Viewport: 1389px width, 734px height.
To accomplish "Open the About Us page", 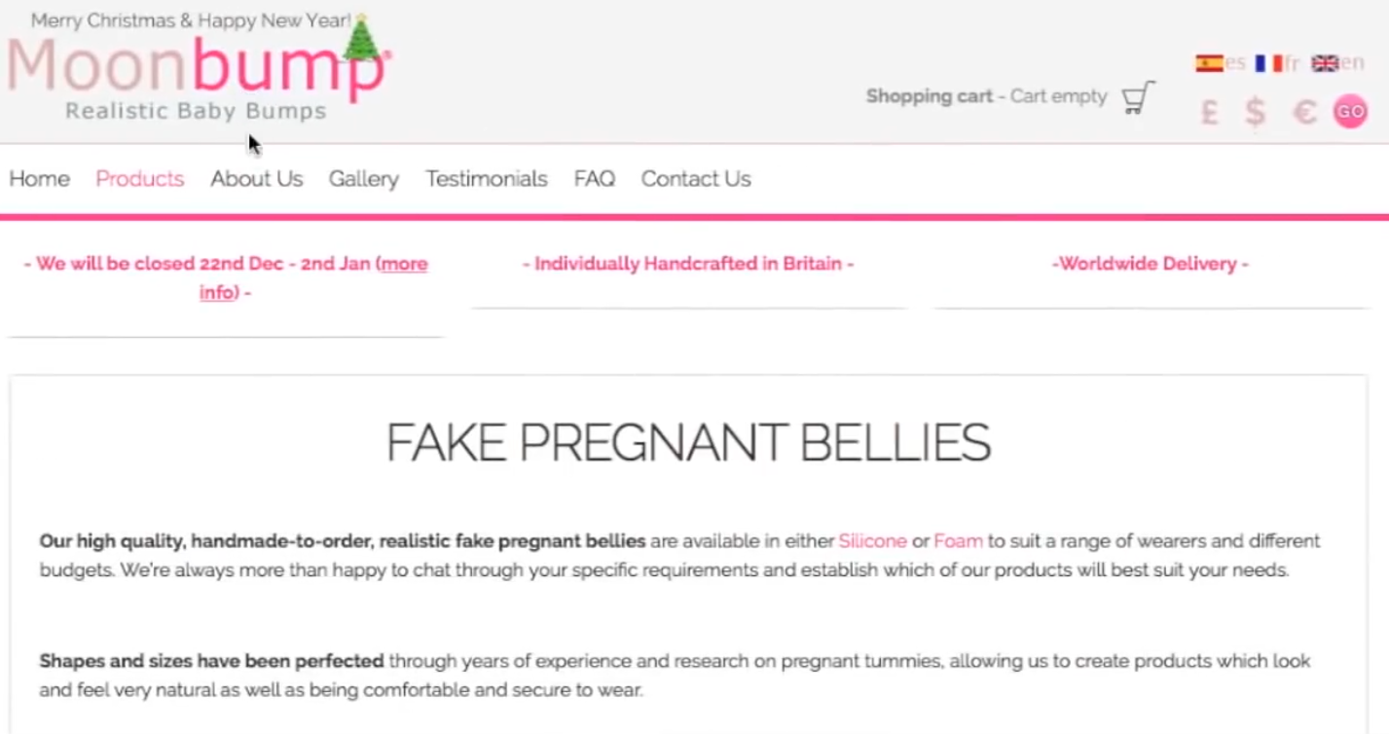I will tap(256, 179).
